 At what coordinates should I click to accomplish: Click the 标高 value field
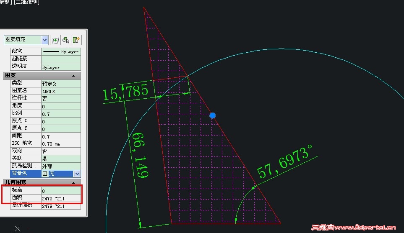[x=61, y=190]
